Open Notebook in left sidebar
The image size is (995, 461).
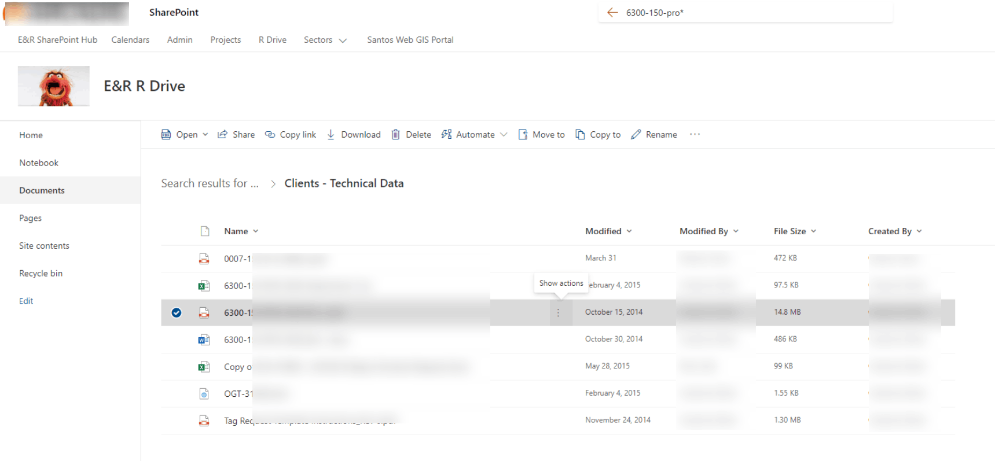[x=39, y=163]
